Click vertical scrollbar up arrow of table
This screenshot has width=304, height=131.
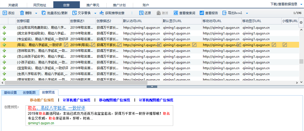[x=301, y=30]
